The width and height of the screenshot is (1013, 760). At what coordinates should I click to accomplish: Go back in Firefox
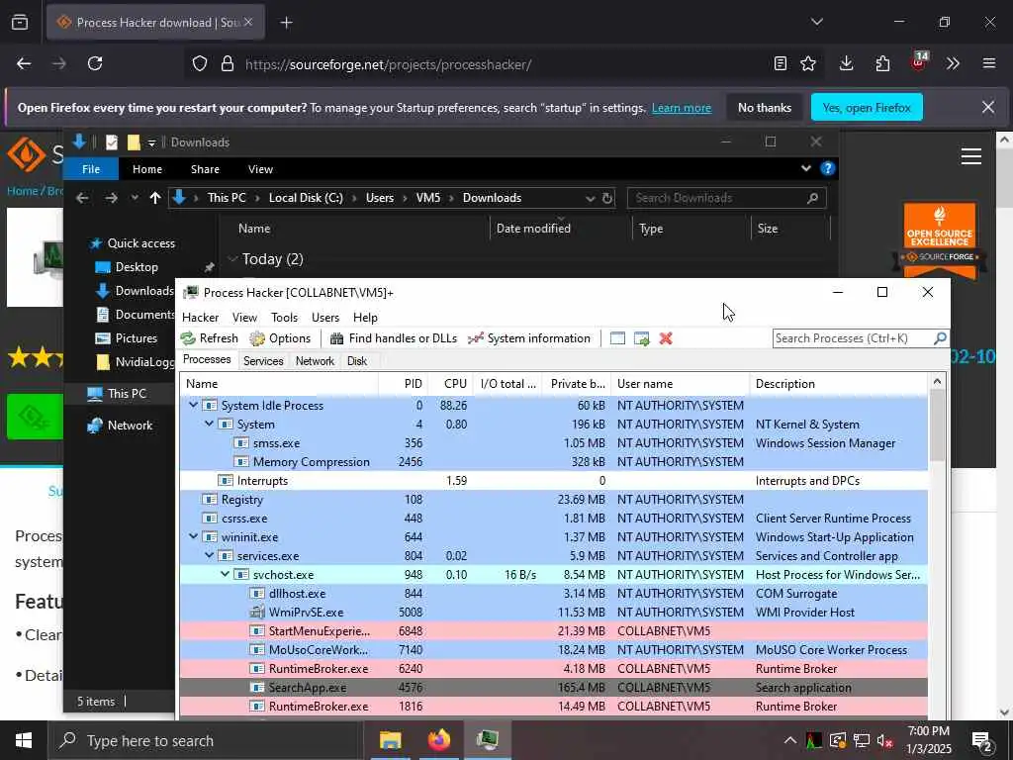pos(24,63)
